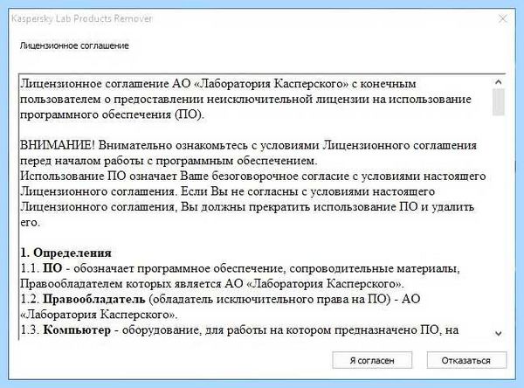The width and height of the screenshot is (524, 388).
Task: Close the Kaspersky Lab Products Remover window
Action: pos(503,18)
